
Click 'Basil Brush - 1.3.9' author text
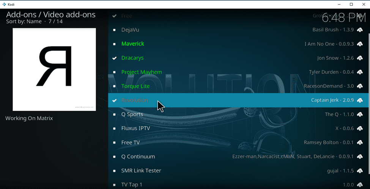click(333, 30)
